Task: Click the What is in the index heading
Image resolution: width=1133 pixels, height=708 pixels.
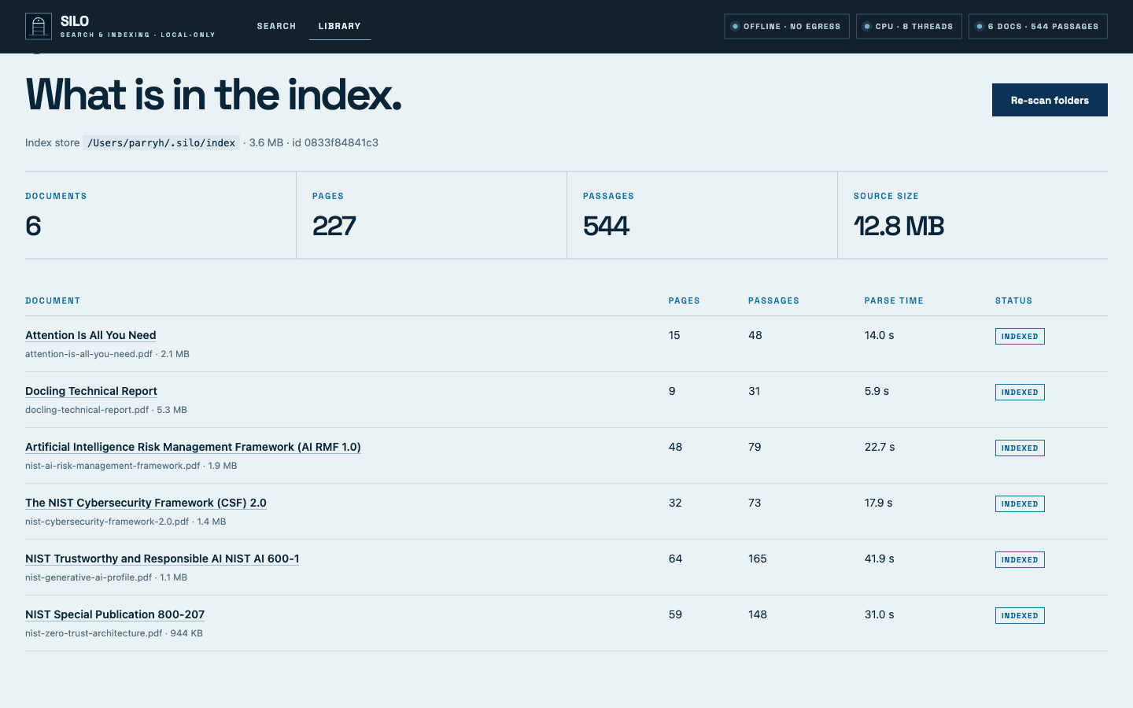Action: pyautogui.click(x=214, y=95)
